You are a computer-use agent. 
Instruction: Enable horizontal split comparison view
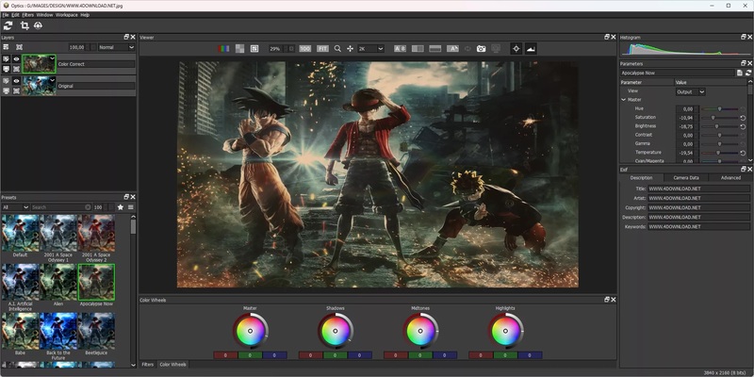pos(435,49)
